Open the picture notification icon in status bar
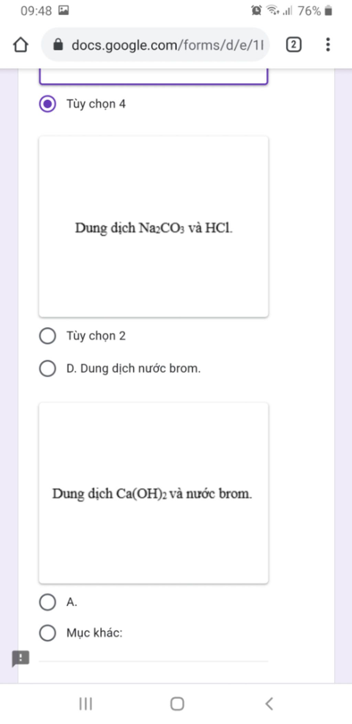 pos(64,10)
